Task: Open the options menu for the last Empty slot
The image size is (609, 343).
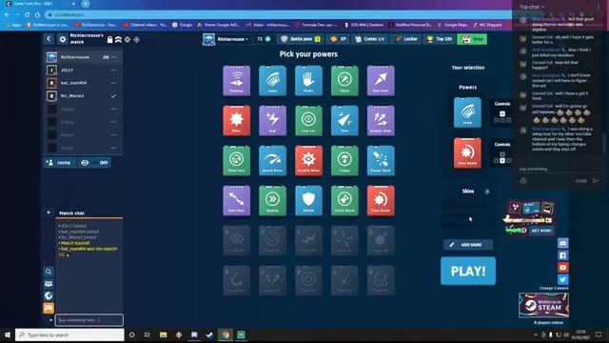Action: (113, 148)
